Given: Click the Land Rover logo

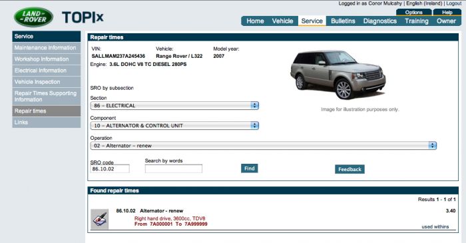Looking at the screenshot, I should click(x=33, y=17).
